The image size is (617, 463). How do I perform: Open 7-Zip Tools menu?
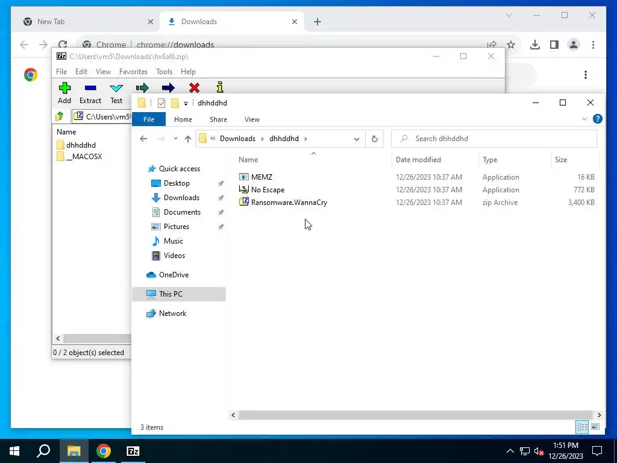tap(164, 72)
